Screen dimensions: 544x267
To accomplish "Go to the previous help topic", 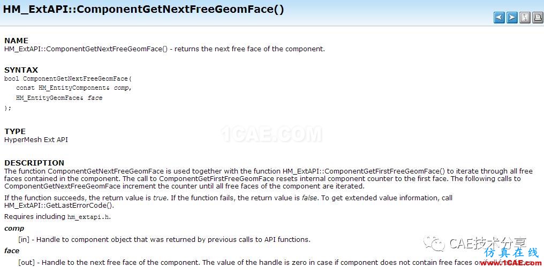I will (499, 18).
